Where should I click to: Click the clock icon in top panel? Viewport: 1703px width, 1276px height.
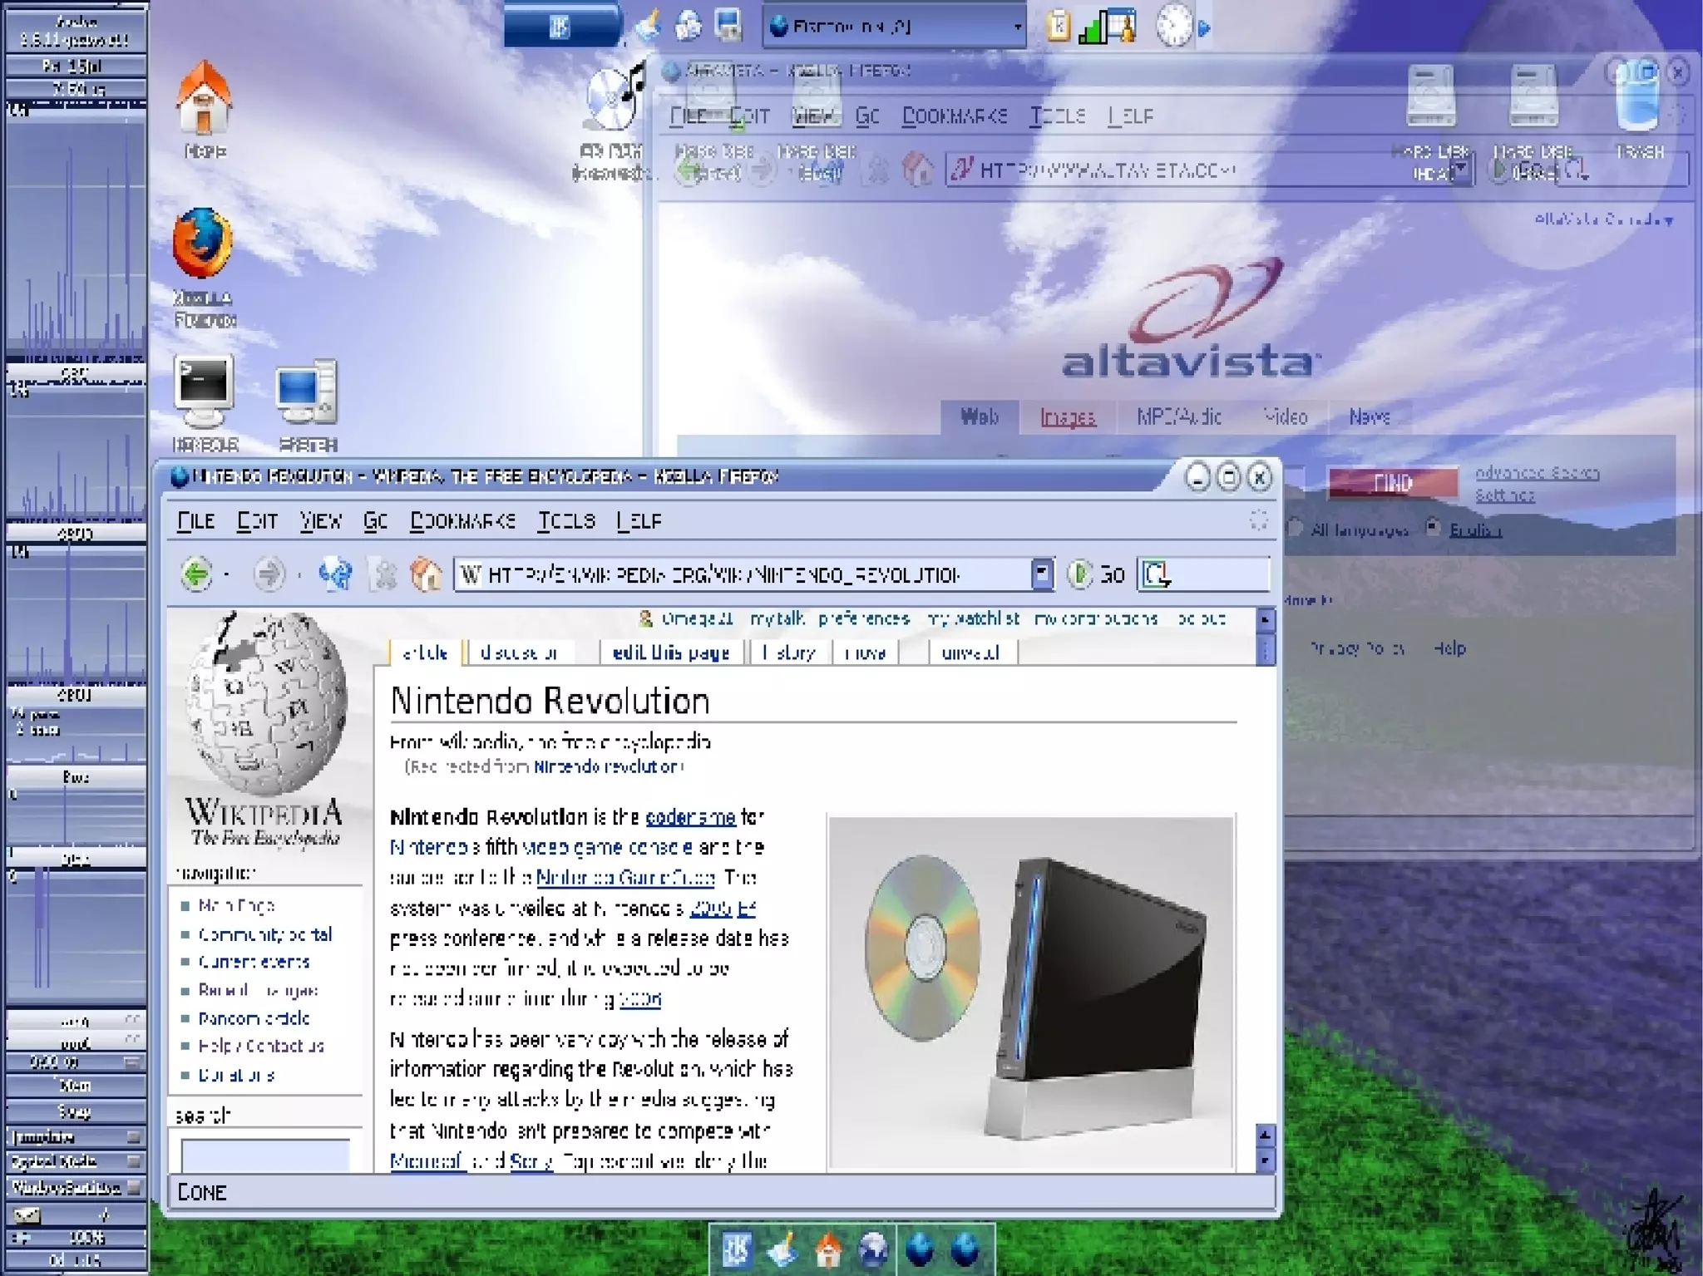(x=1174, y=27)
